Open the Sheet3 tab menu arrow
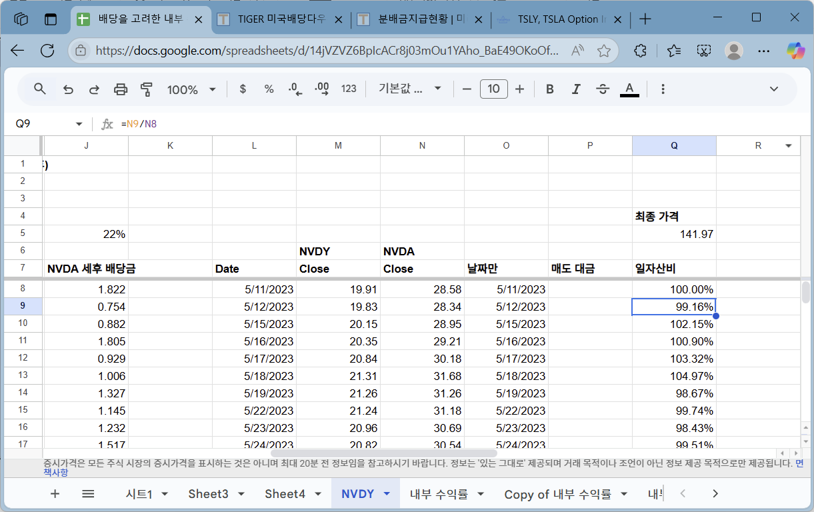Image resolution: width=814 pixels, height=512 pixels. [x=241, y=494]
